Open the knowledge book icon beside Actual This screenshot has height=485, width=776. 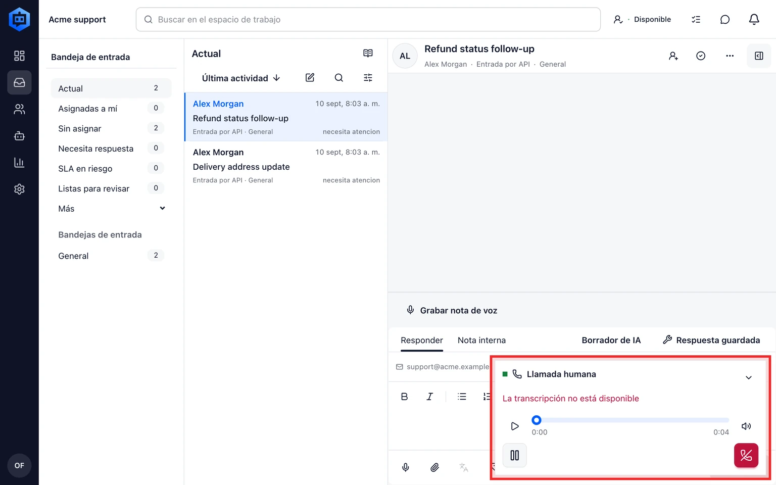pos(368,54)
